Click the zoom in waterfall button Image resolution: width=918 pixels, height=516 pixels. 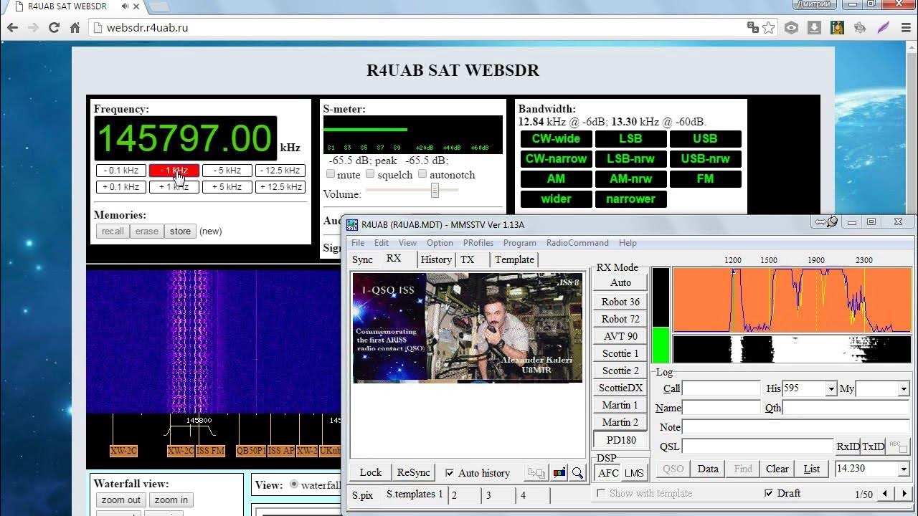171,500
